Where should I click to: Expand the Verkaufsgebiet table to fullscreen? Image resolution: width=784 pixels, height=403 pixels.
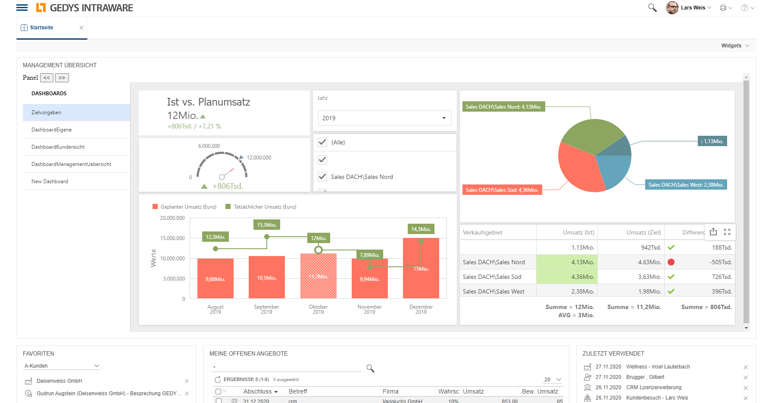point(727,232)
